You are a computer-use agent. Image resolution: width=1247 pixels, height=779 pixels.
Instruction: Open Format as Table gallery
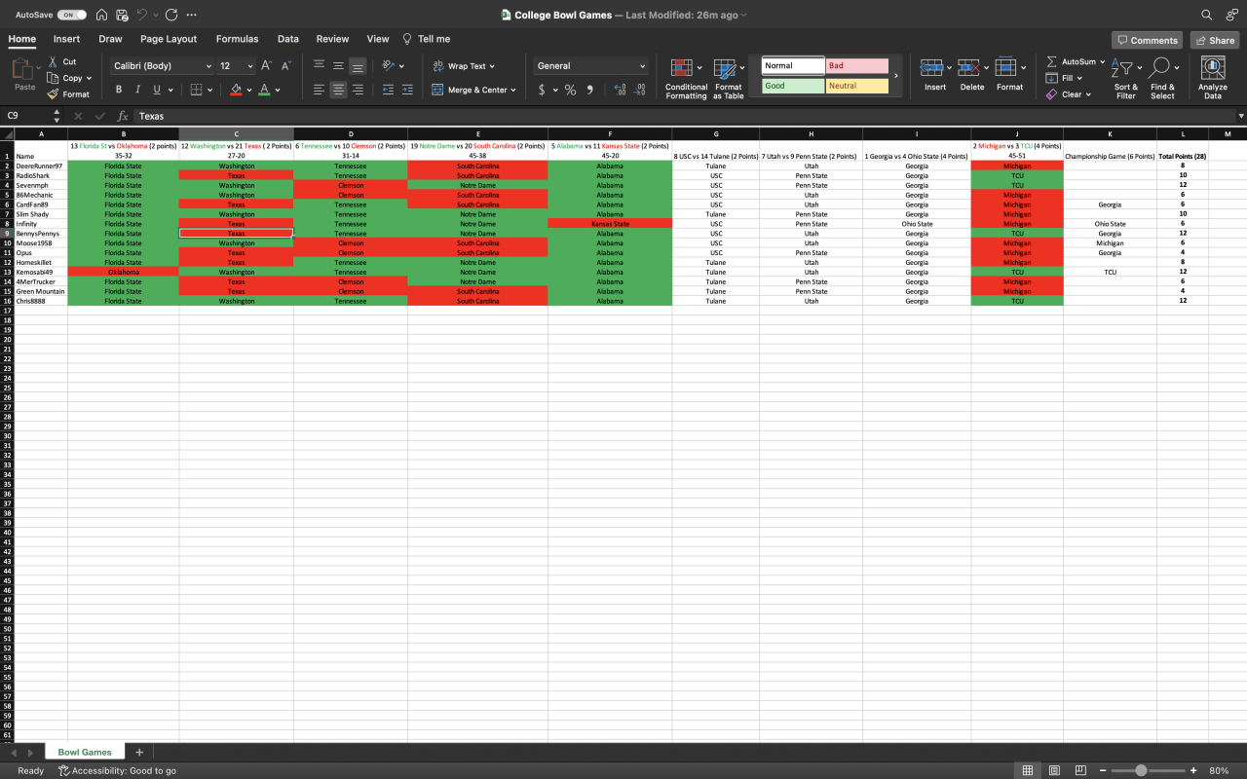(728, 78)
